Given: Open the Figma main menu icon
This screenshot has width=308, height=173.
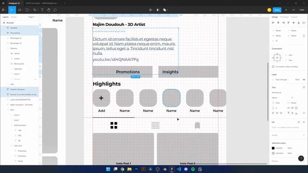Looking at the screenshot, I should pyautogui.click(x=3, y=10).
